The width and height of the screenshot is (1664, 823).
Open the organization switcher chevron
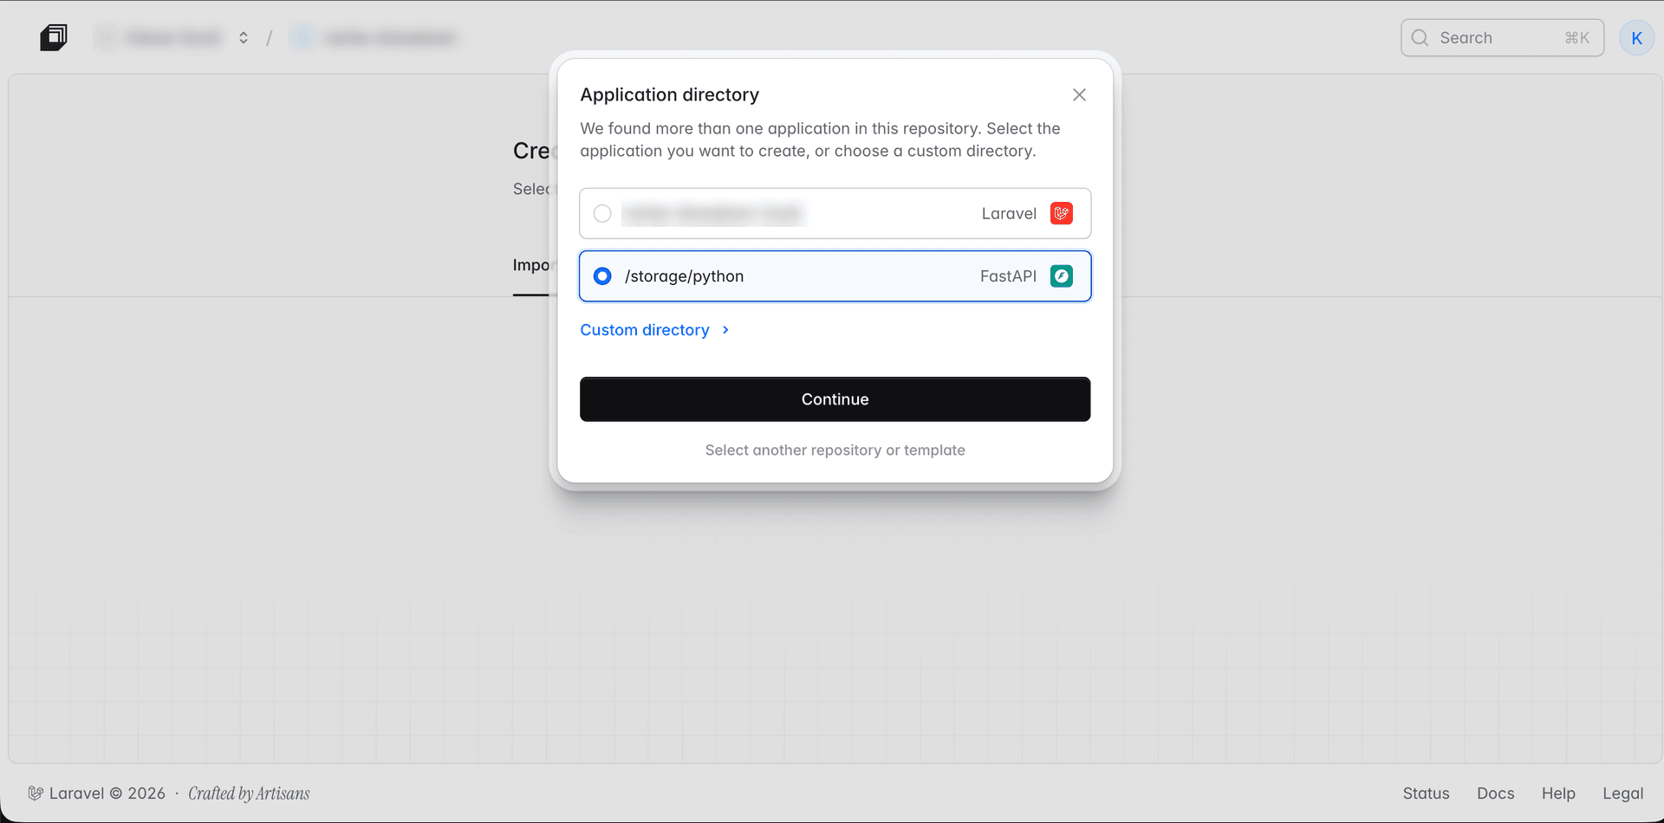(x=244, y=38)
